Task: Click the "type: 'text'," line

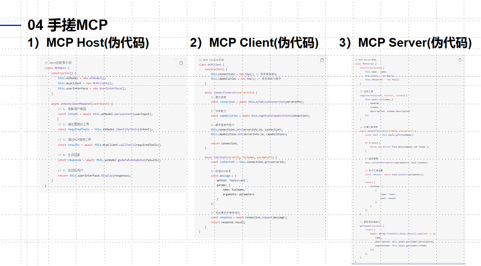Action: tap(389, 194)
